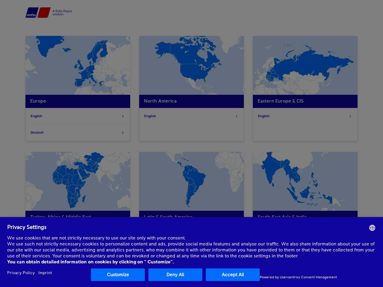Open the Imprint link
The image size is (383, 287).
tap(45, 273)
